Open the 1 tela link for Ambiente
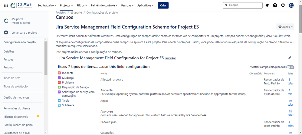 290,92
